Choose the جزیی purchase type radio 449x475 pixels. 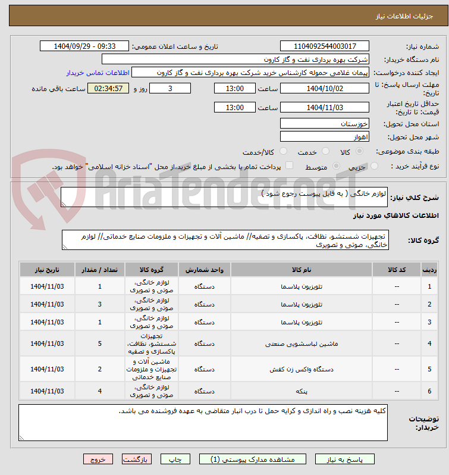(374, 165)
